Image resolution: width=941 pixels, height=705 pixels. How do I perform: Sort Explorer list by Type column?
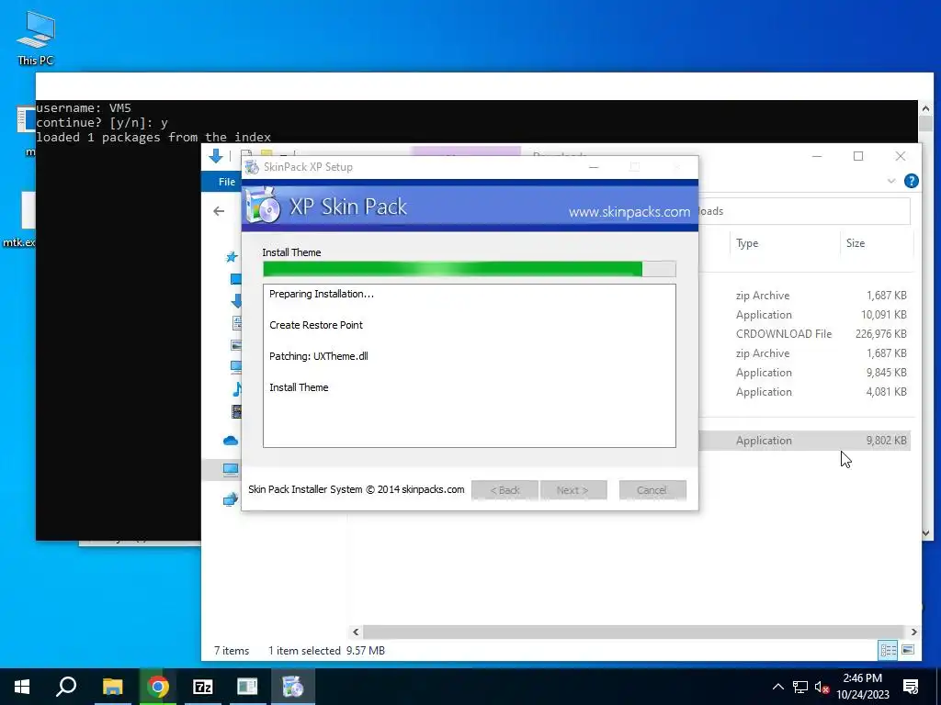pos(746,243)
